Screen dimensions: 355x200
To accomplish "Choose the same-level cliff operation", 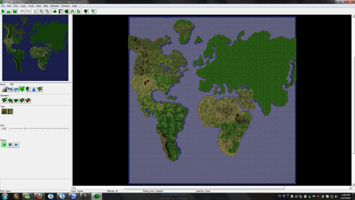I will coord(16,100).
